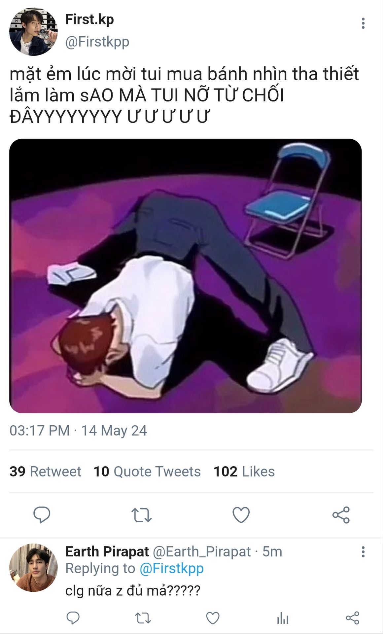Image resolution: width=383 pixels, height=634 pixels.
Task: Reply to Earth Pirapat's comment
Action: tap(73, 618)
